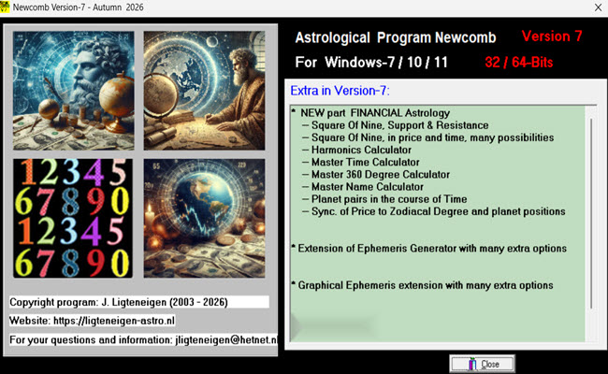The image size is (608, 374).
Task: Click the Close button
Action: point(483,364)
